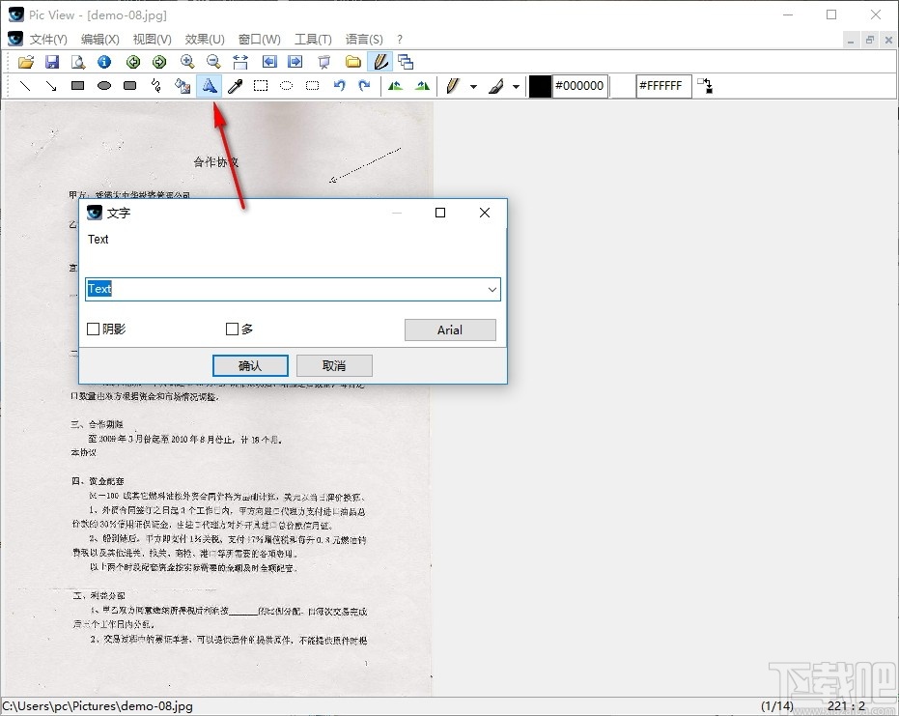Go to next image with green right arrow
Image resolution: width=899 pixels, height=716 pixels.
pyautogui.click(x=159, y=62)
